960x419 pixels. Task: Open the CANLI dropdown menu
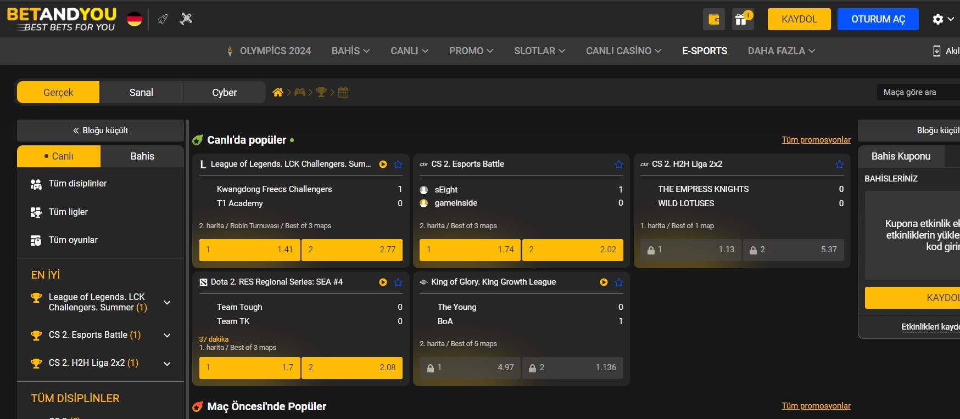click(x=409, y=51)
